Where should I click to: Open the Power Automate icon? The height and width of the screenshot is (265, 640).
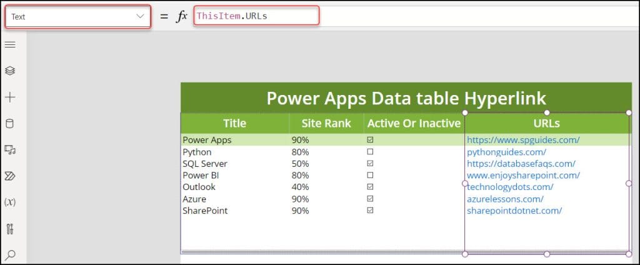pyautogui.click(x=10, y=176)
